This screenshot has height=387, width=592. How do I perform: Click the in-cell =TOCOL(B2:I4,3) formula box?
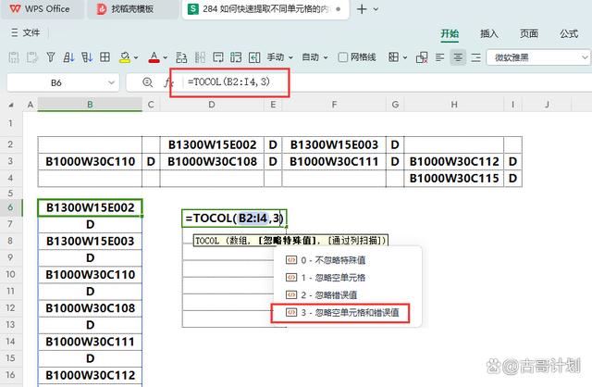(x=234, y=218)
